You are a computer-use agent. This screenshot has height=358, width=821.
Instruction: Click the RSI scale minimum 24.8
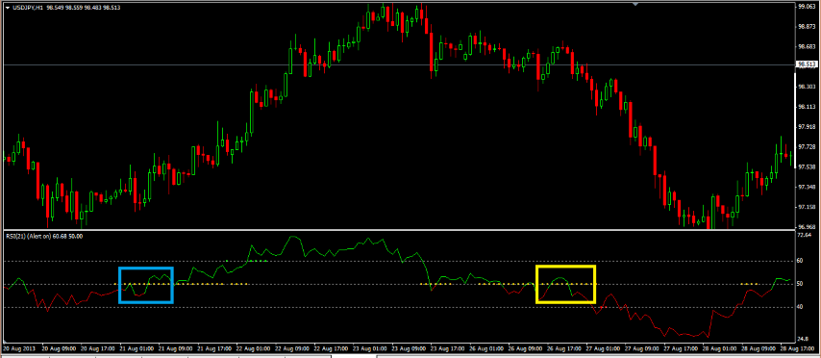[x=803, y=339]
